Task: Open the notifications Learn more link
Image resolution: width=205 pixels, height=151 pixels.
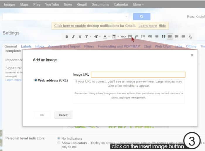Action: click(x=148, y=26)
